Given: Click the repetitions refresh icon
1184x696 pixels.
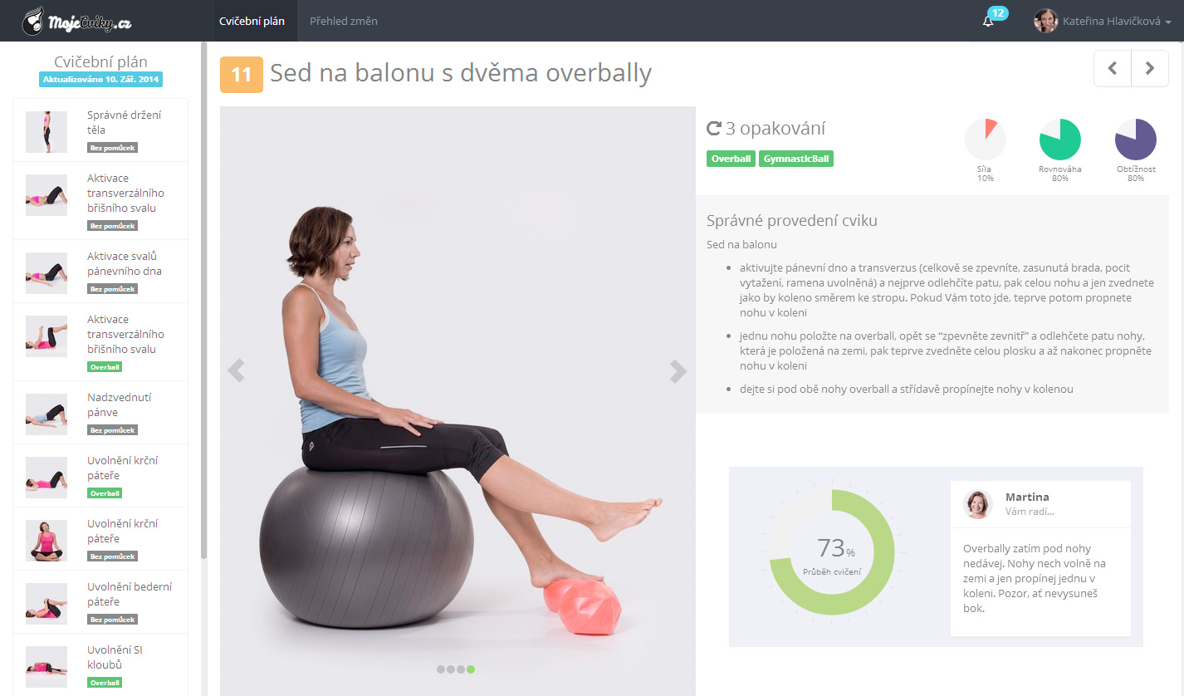Looking at the screenshot, I should pos(714,129).
